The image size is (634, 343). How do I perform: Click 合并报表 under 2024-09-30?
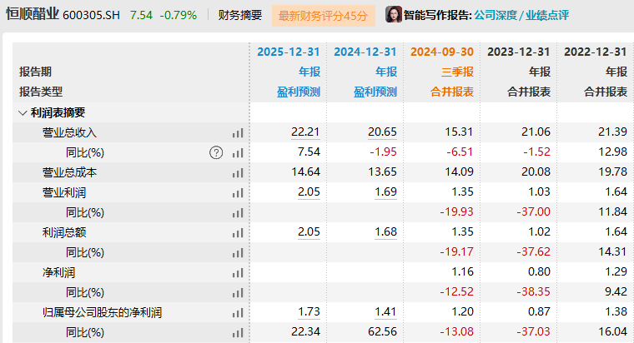point(452,92)
